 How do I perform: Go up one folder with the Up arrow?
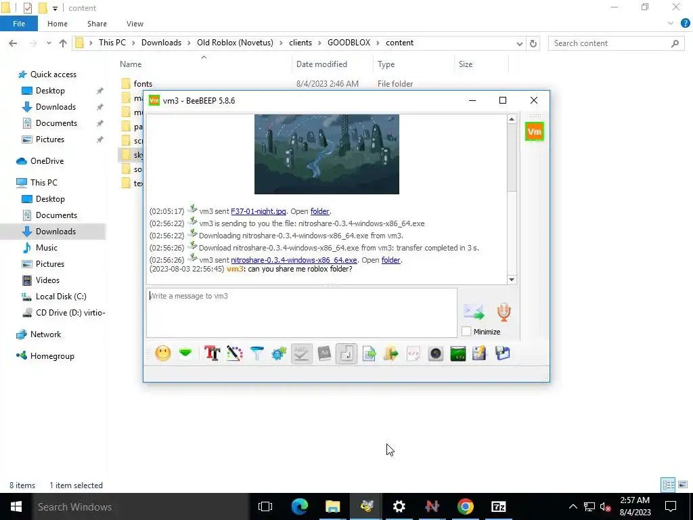click(x=63, y=43)
